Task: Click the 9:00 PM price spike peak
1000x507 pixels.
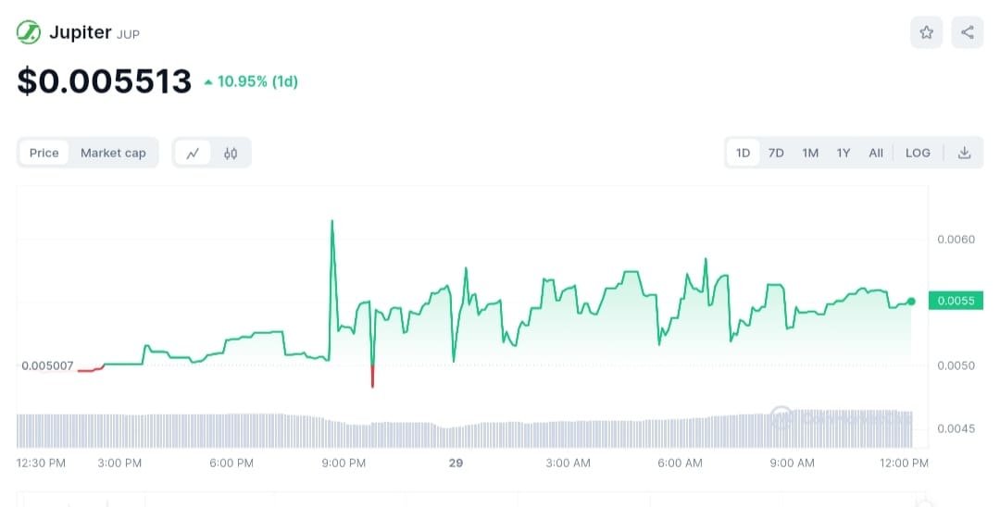Action: tap(331, 221)
